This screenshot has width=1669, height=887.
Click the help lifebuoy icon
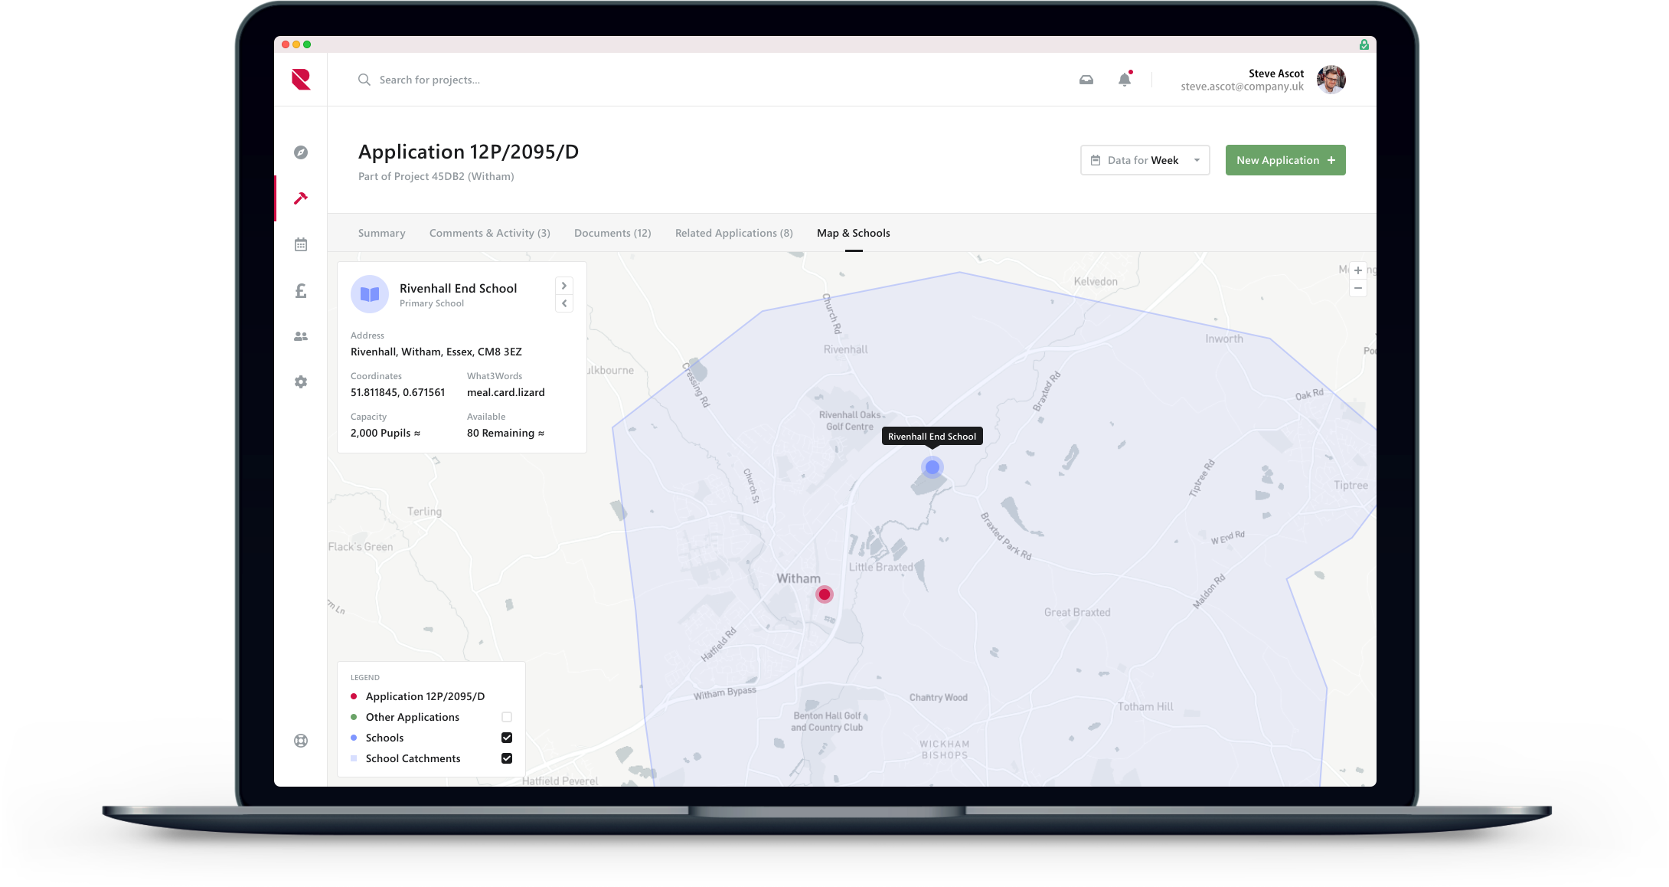(x=301, y=741)
